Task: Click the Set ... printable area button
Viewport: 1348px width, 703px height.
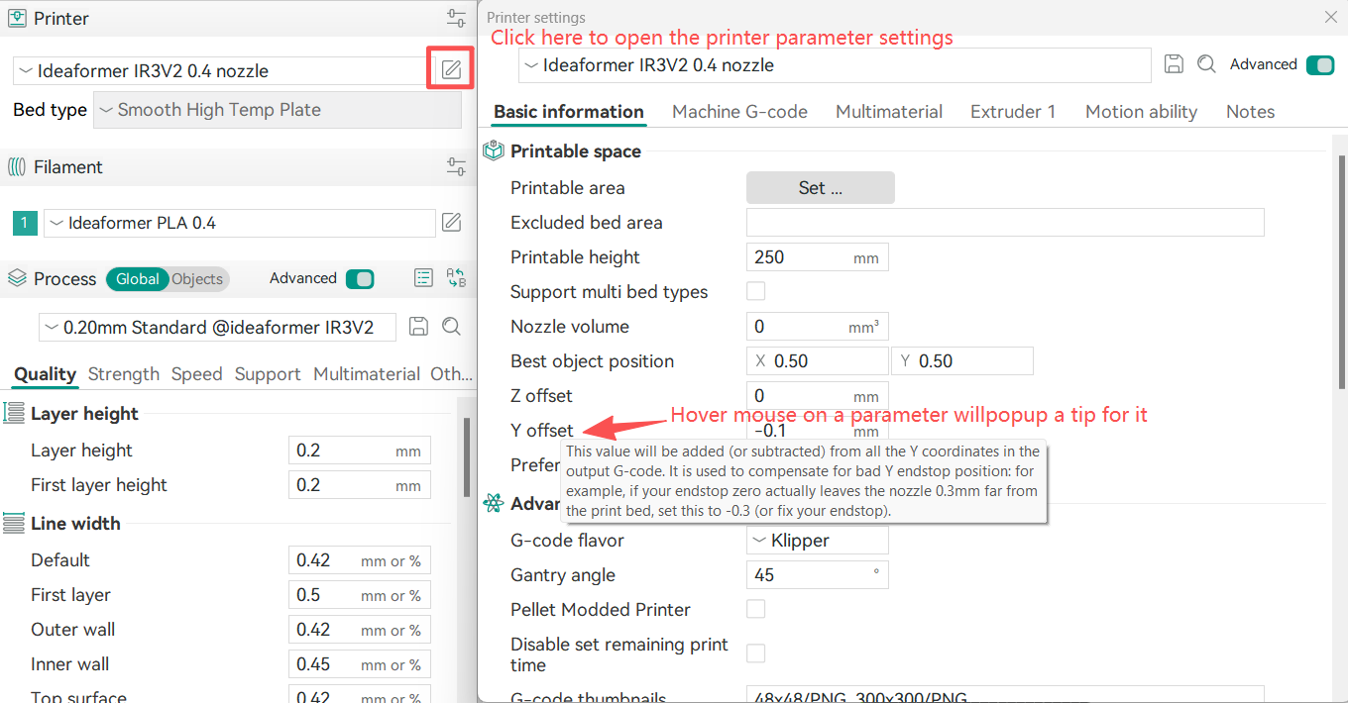Action: click(x=820, y=188)
